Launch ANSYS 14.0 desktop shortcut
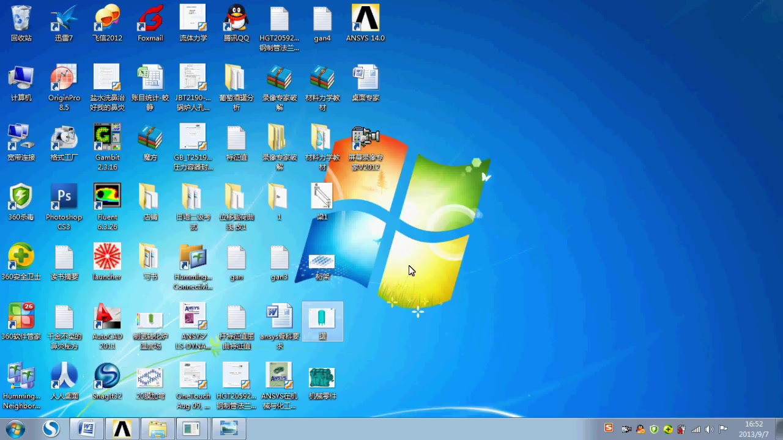783x440 pixels. click(365, 24)
